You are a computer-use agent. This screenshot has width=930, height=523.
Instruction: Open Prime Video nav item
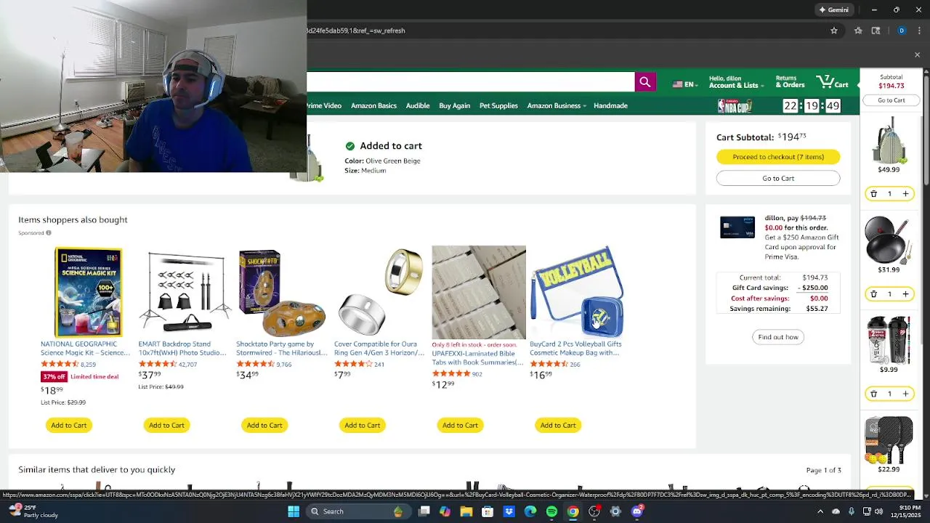pyautogui.click(x=324, y=106)
